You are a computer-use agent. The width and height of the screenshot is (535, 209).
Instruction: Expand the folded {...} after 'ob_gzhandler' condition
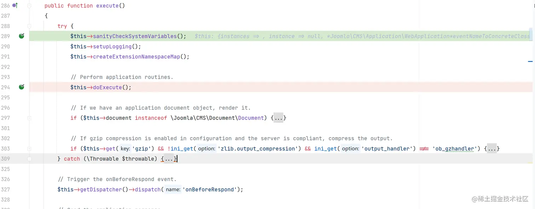[492, 149]
